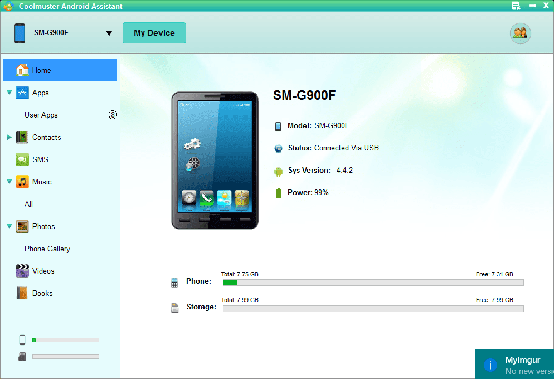Click the Photos picture frame icon

click(x=22, y=226)
